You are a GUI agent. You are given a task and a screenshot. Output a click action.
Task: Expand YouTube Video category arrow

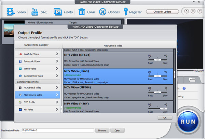(57, 54)
